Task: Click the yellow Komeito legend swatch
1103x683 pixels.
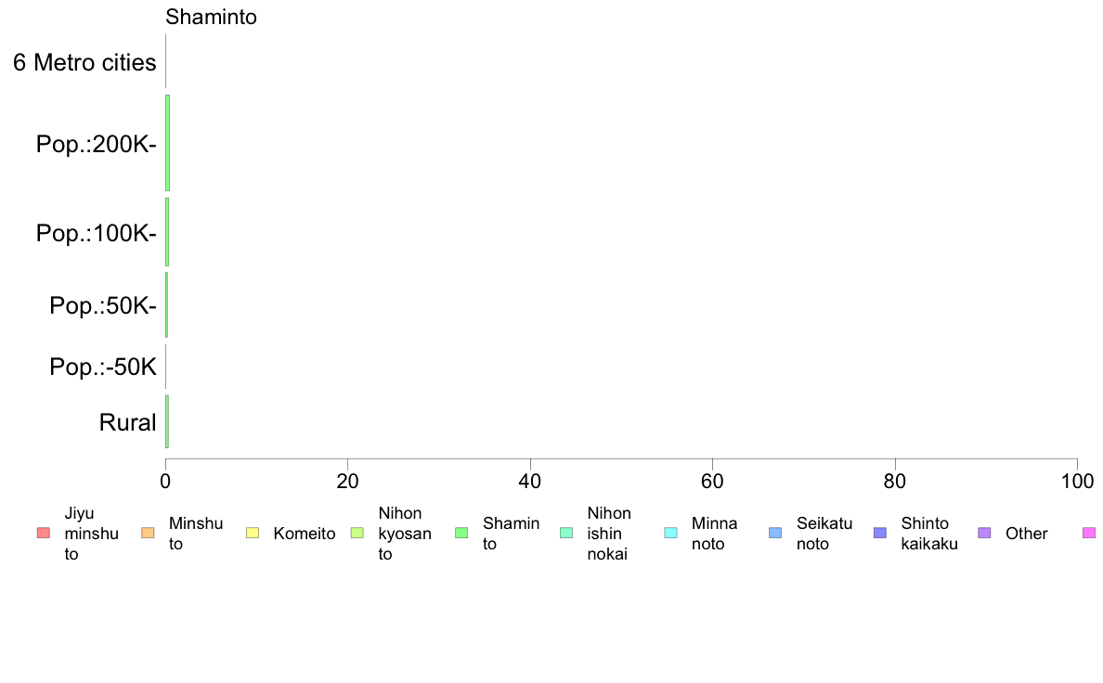Action: [x=253, y=533]
